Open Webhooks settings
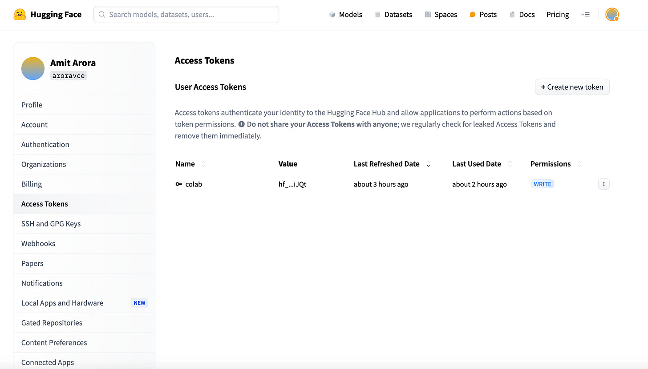648x369 pixels. tap(84, 243)
